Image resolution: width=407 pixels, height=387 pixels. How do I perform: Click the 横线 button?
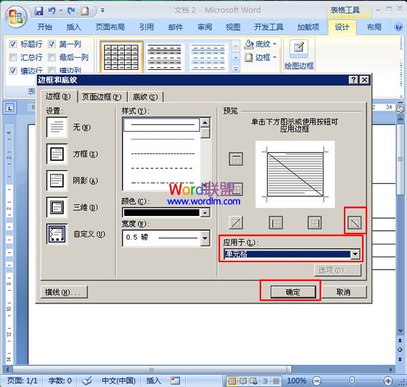[x=64, y=292]
